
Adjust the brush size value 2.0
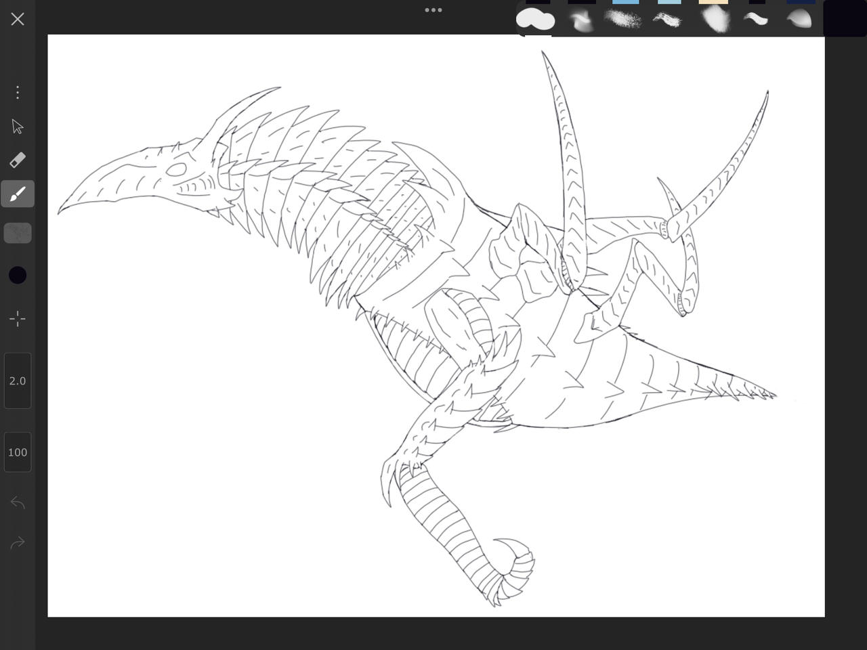click(18, 381)
